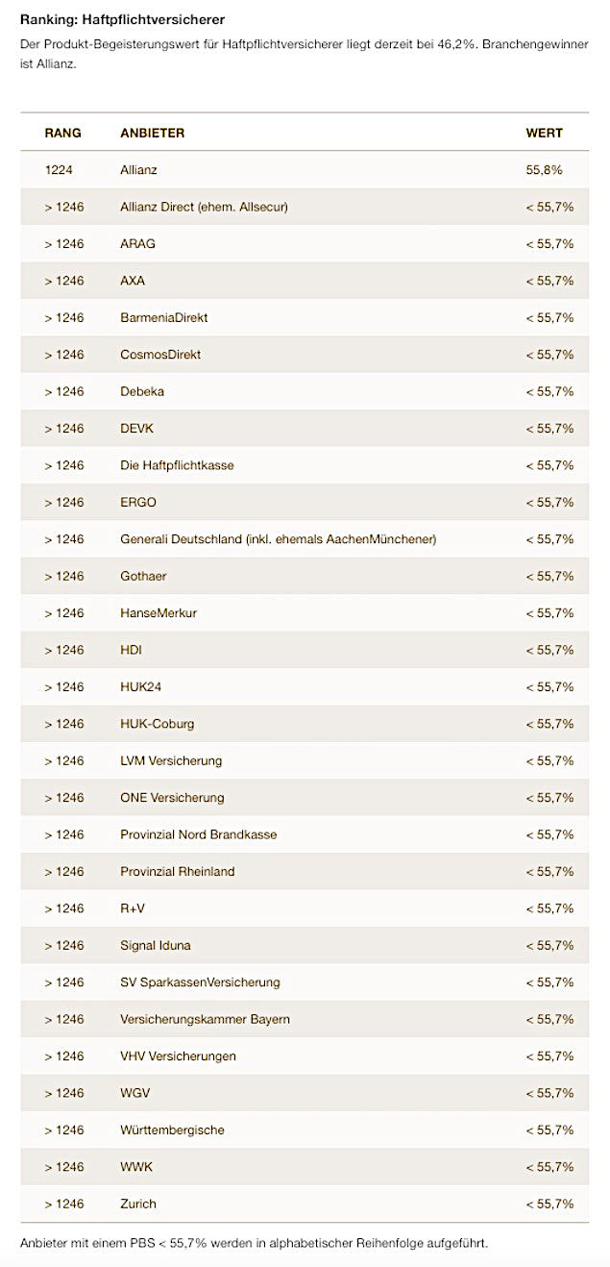Pick HanseMerkur from the ranking

click(159, 613)
